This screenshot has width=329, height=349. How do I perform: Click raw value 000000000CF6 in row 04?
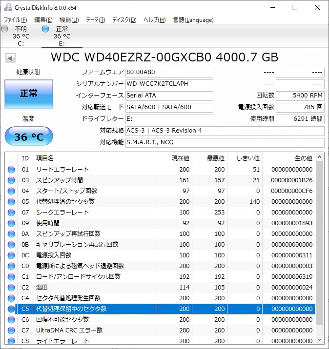(292, 191)
